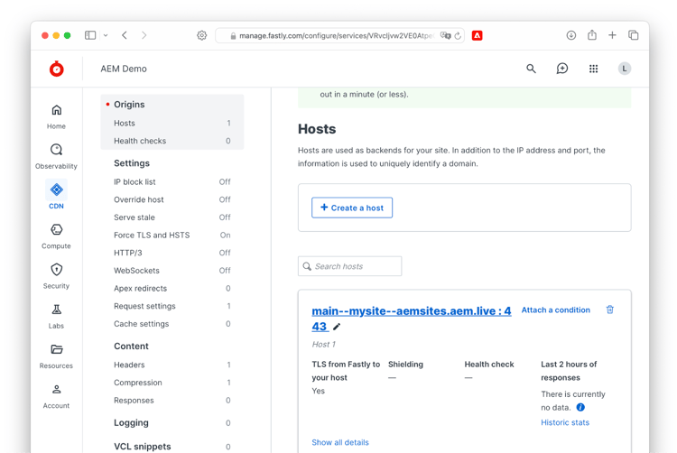Click the AEM Demo service name
The width and height of the screenshot is (677, 453).
[x=124, y=69]
